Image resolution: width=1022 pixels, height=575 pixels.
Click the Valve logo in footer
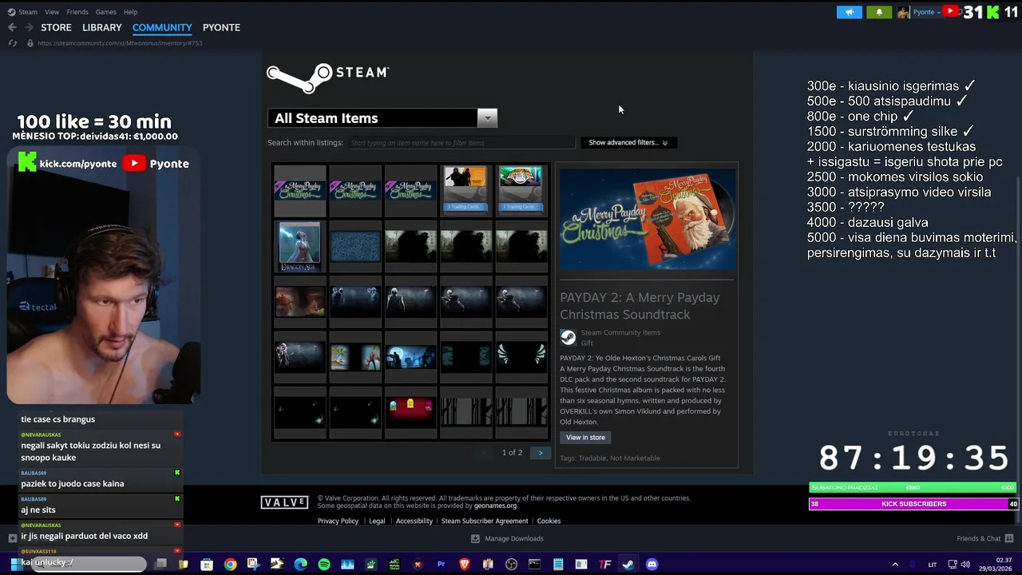coord(284,502)
